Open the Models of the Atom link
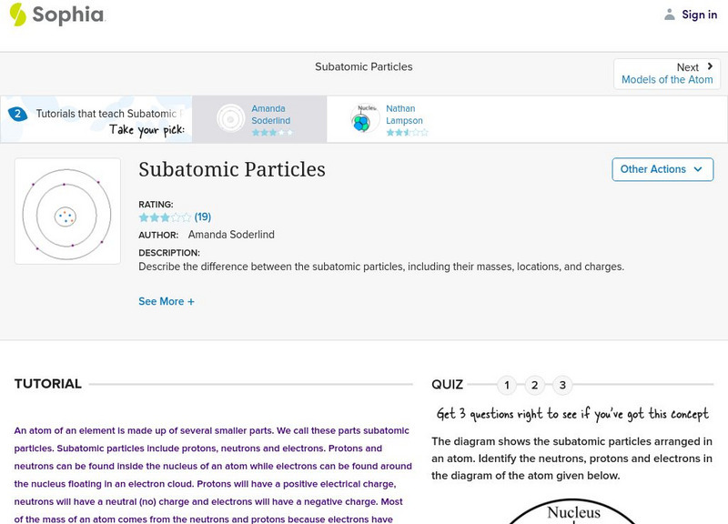 click(667, 80)
